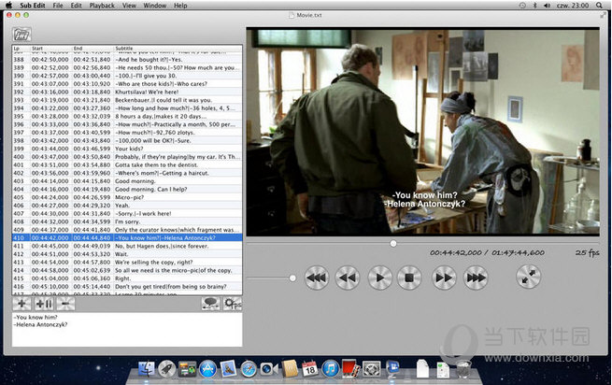This screenshot has height=385, width=612.
Task: Select subtitle row 388 '-And he bought it?'
Action: (x=127, y=60)
